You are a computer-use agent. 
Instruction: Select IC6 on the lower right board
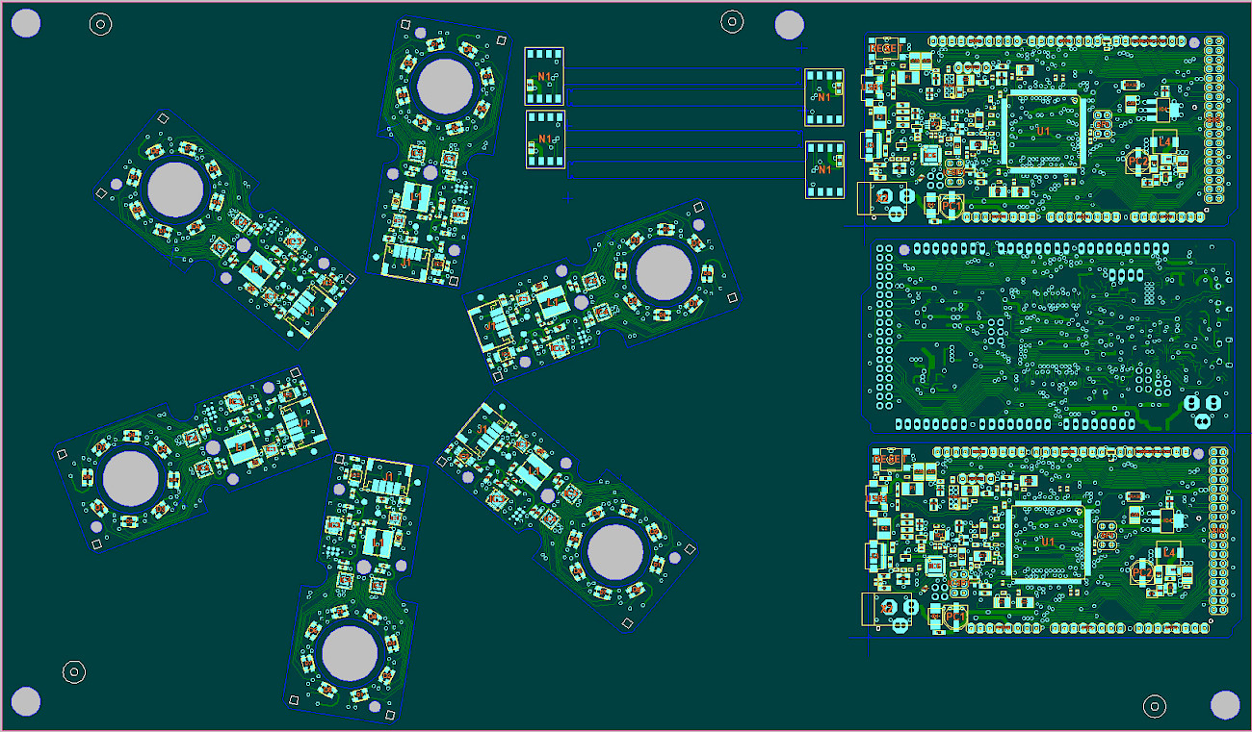tap(935, 566)
